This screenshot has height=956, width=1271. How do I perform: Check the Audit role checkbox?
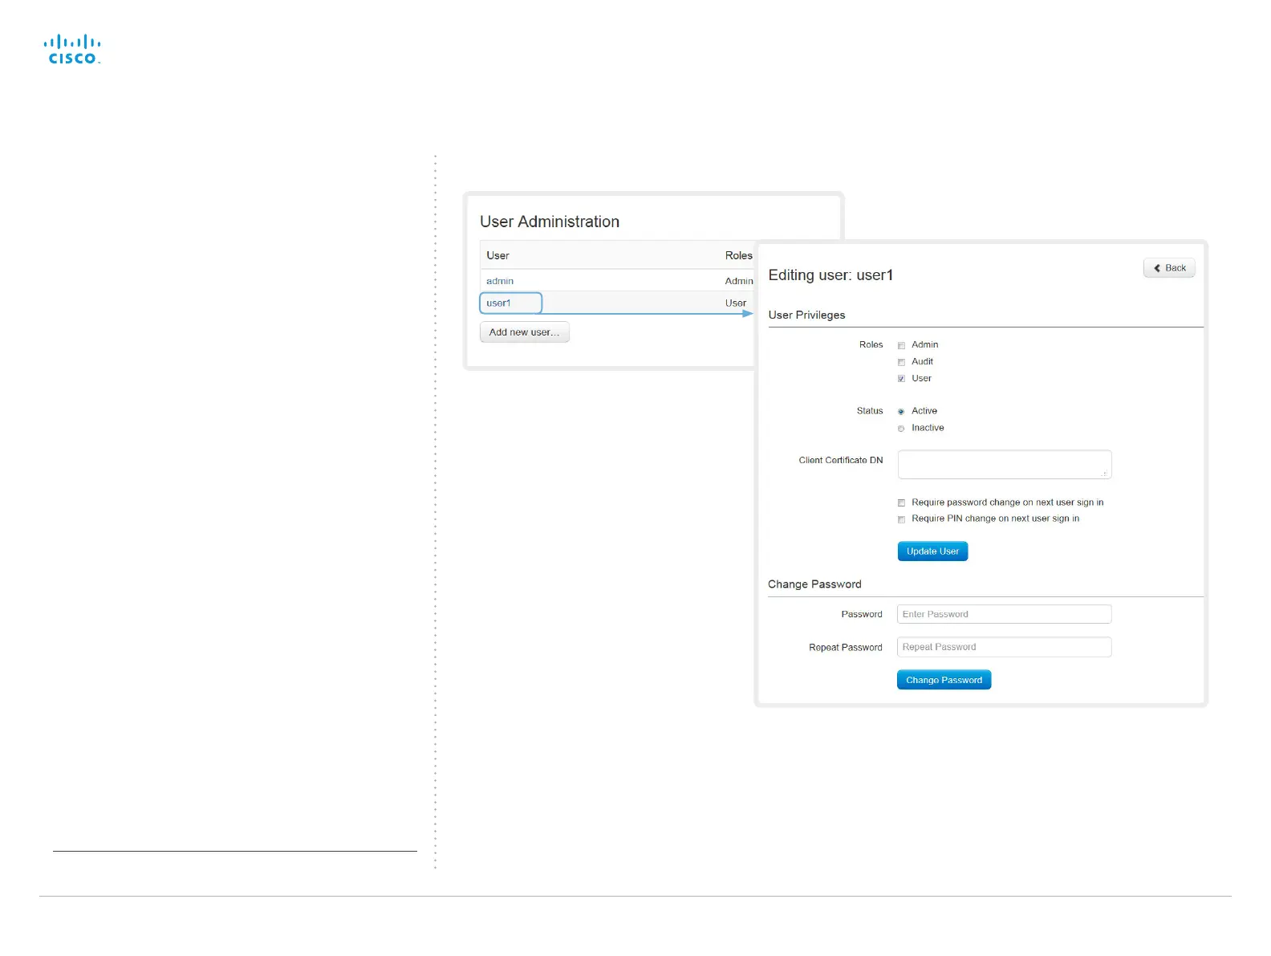coord(901,362)
